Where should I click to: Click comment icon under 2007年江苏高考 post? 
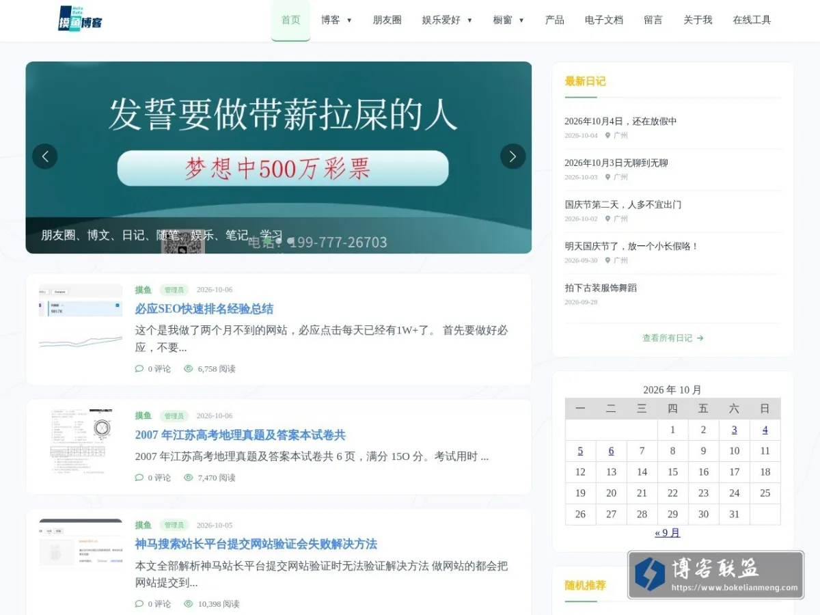(139, 478)
